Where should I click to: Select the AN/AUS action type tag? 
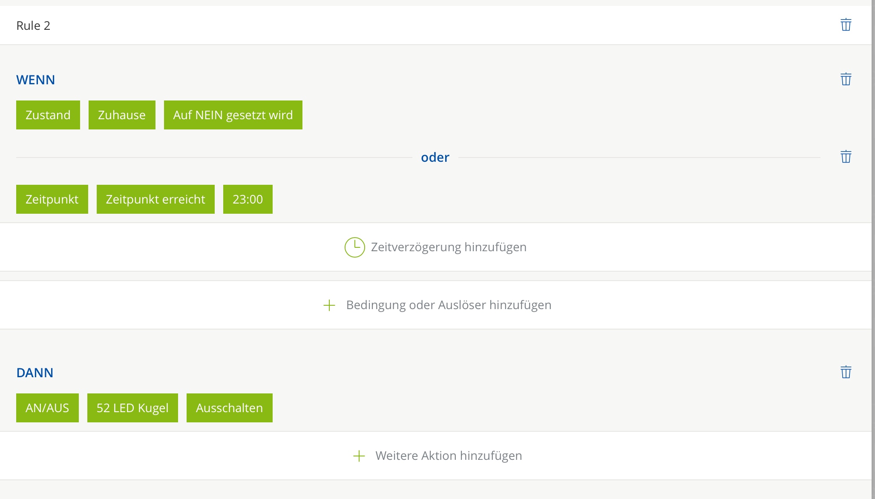click(x=47, y=408)
